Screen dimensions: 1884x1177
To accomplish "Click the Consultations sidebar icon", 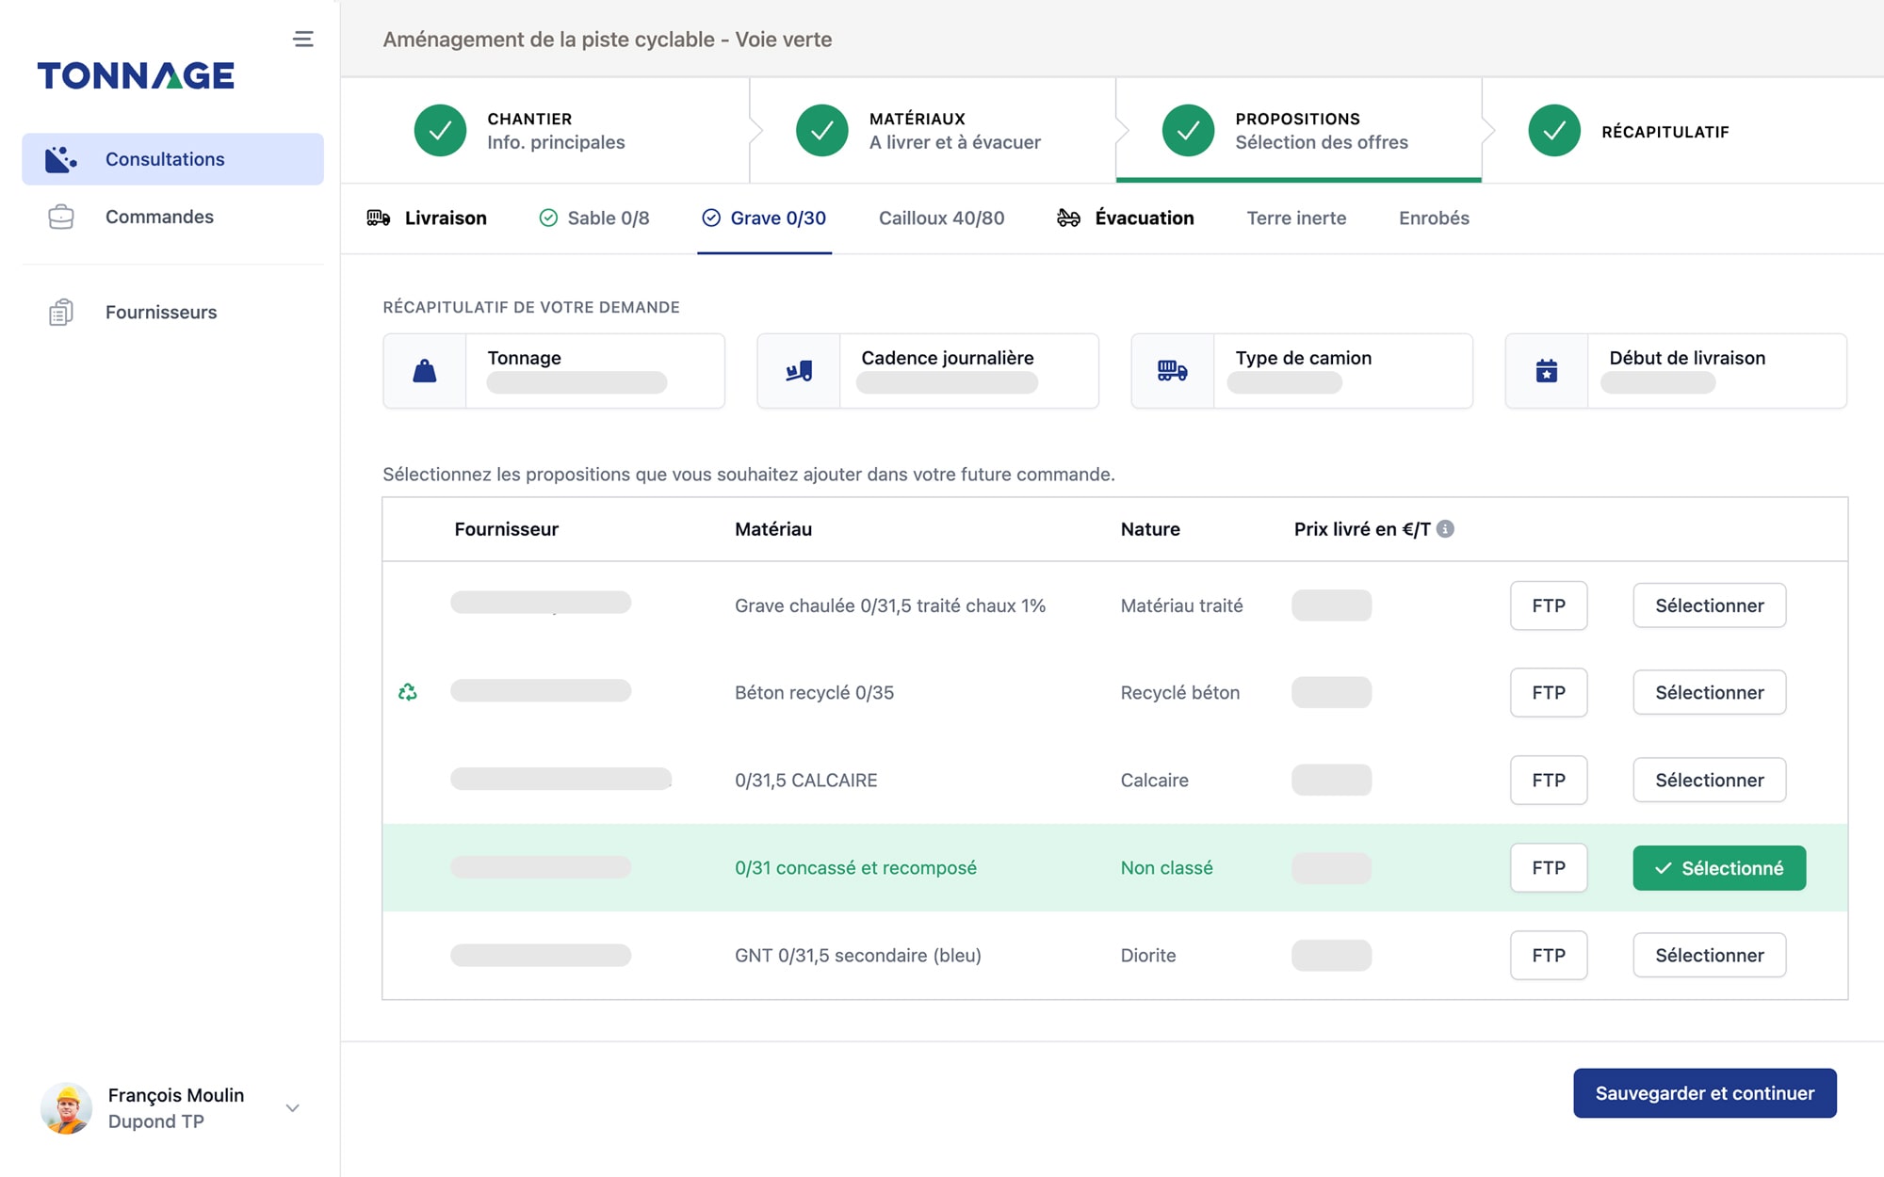I will point(61,157).
